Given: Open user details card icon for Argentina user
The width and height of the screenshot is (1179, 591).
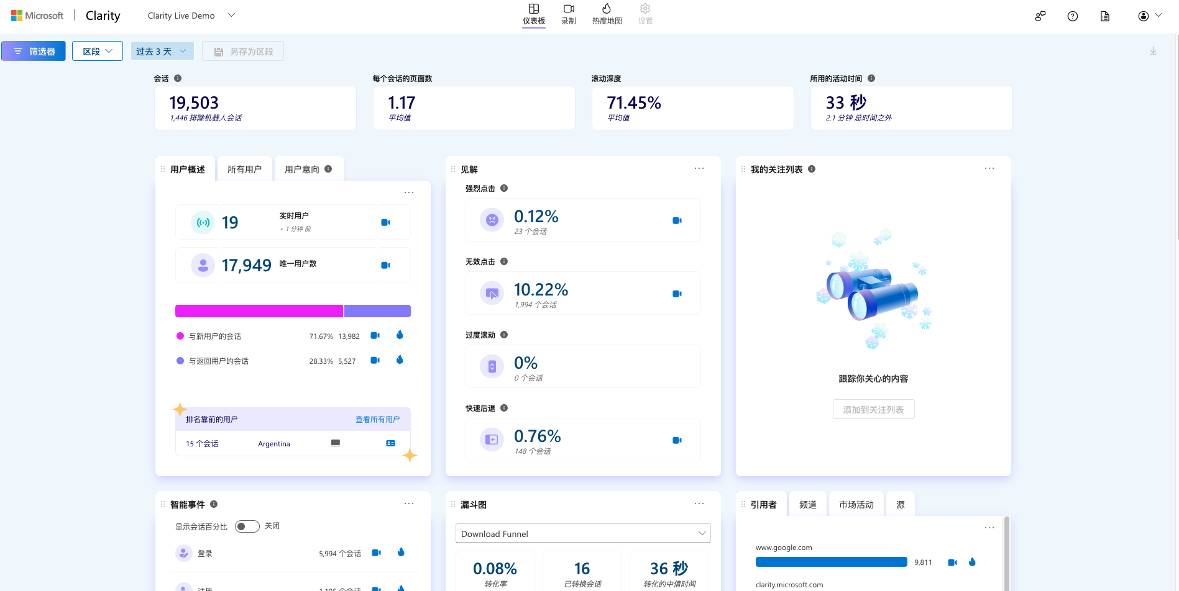Looking at the screenshot, I should point(390,443).
